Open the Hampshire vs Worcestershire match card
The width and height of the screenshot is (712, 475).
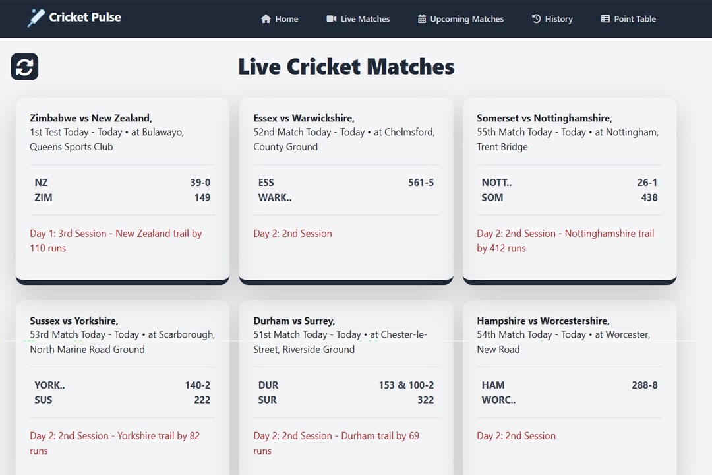pyautogui.click(x=569, y=389)
